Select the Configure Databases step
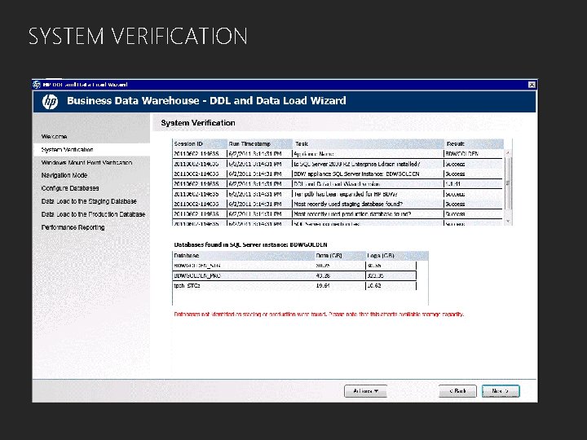The height and width of the screenshot is (440, 587). point(70,188)
